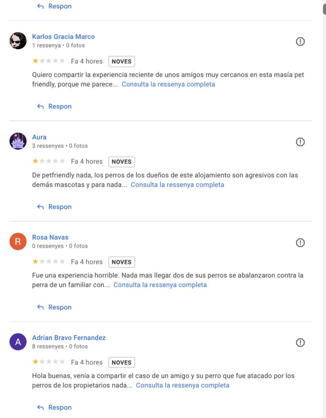Expand Rosa Navas's full horrible experience review

pos(160,285)
